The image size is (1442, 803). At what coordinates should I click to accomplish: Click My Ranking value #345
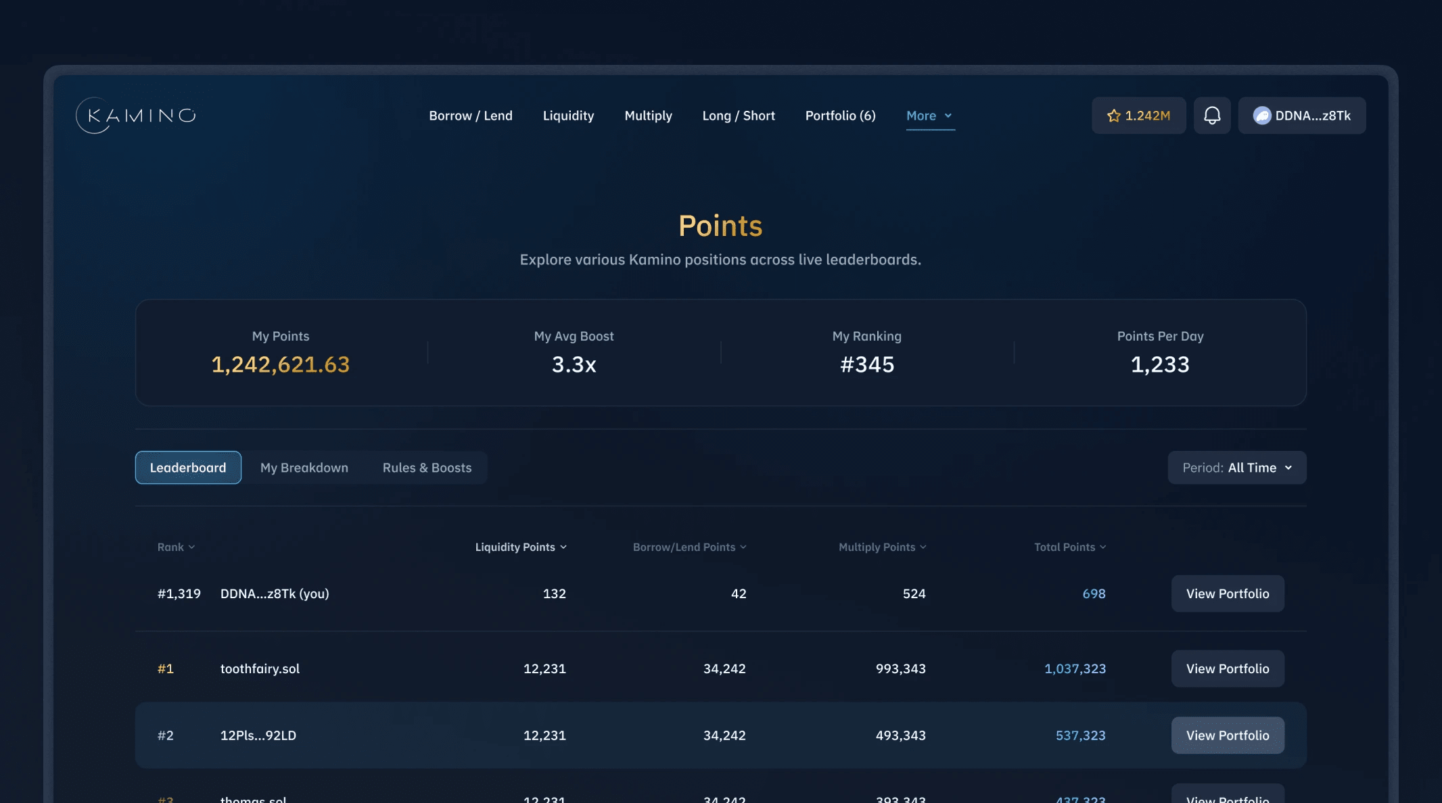867,365
